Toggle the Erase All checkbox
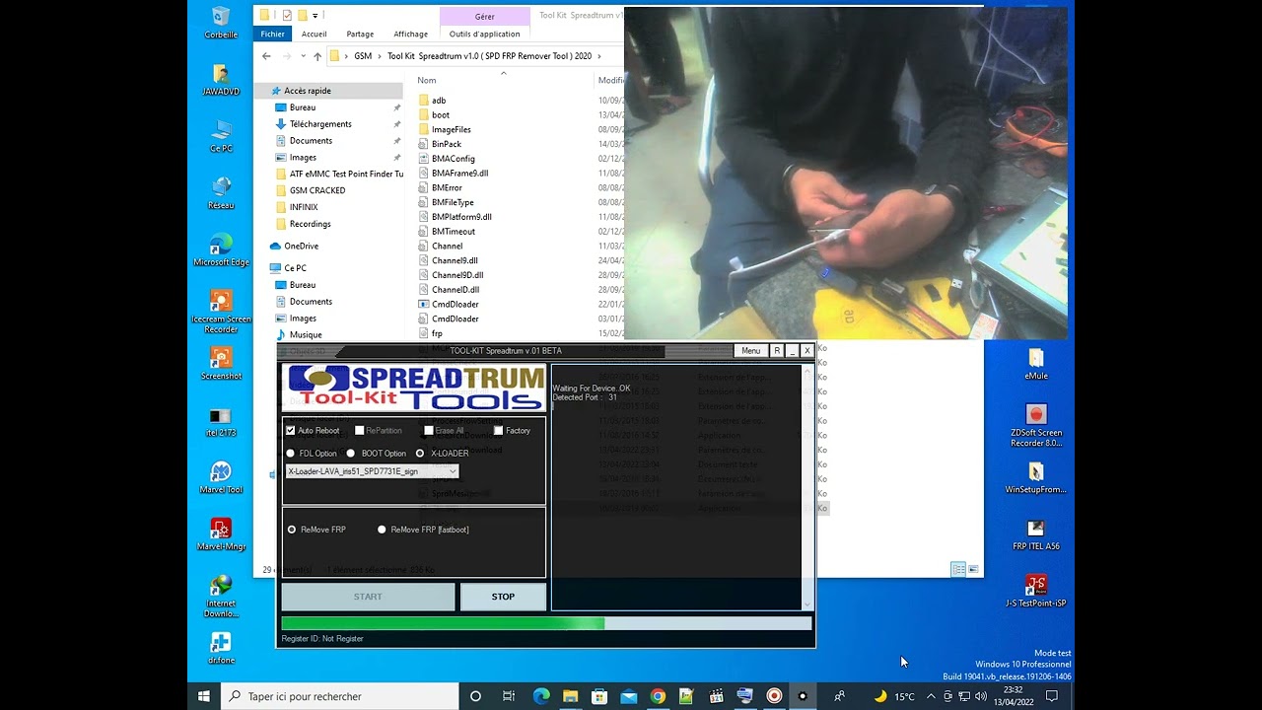 click(429, 430)
